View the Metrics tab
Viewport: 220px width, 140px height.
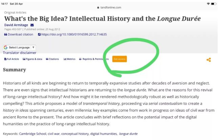[x=69, y=59]
